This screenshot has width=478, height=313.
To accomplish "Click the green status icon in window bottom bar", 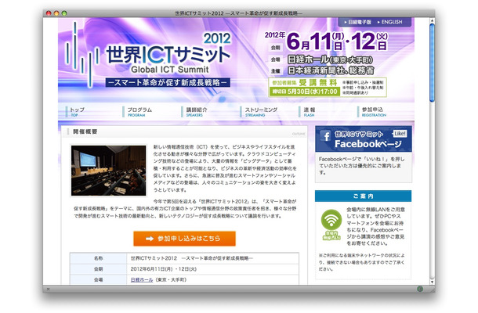I will [420, 289].
